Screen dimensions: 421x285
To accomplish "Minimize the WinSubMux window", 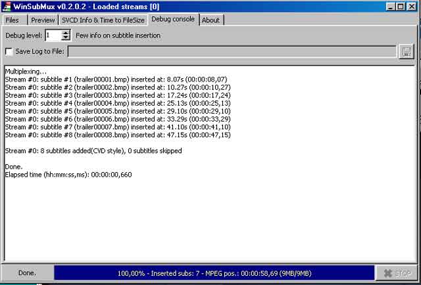I will [391, 7].
